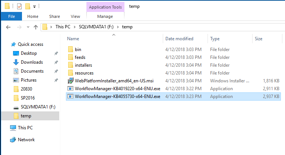This screenshot has width=285, height=155.
Task: Click SQLVMDATA1 (F:) in the address bar
Action: pyautogui.click(x=96, y=27)
